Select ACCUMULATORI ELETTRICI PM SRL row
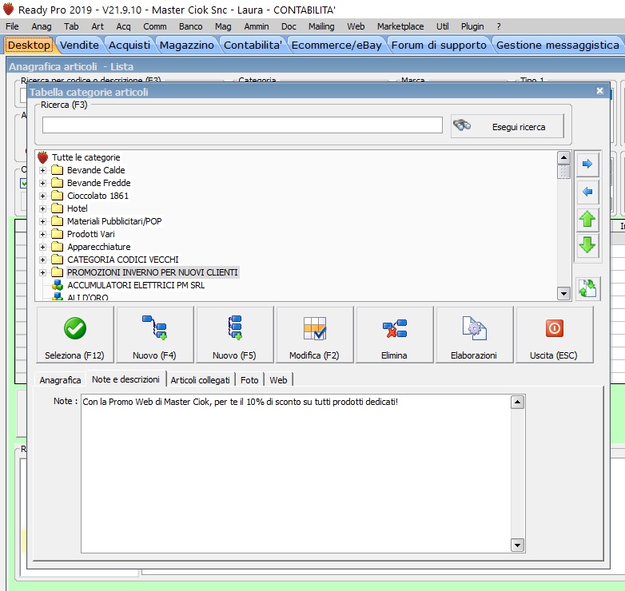This screenshot has width=625, height=591. [x=136, y=285]
